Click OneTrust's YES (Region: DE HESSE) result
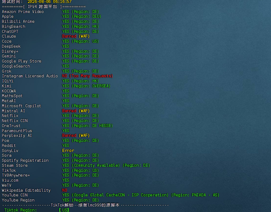Viewport: 271px width, 212px height. (x=87, y=126)
